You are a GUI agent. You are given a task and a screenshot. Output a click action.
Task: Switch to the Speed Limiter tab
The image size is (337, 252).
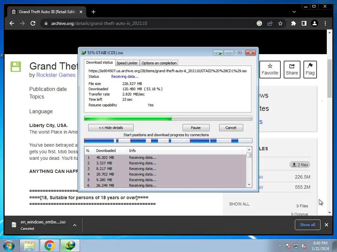[127, 63]
